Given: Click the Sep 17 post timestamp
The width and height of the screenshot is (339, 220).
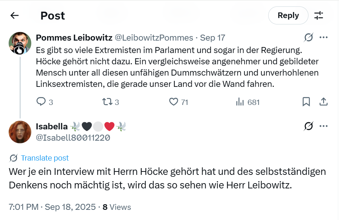Looking at the screenshot, I should point(212,38).
